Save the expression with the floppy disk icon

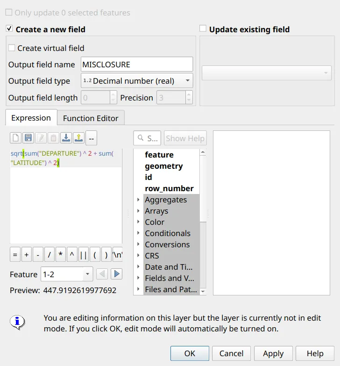[x=28, y=138]
